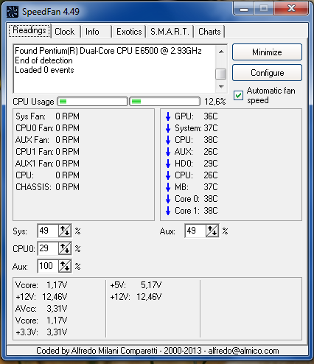Click the Configure button
Image resolution: width=314 pixels, height=364 pixels.
click(267, 73)
